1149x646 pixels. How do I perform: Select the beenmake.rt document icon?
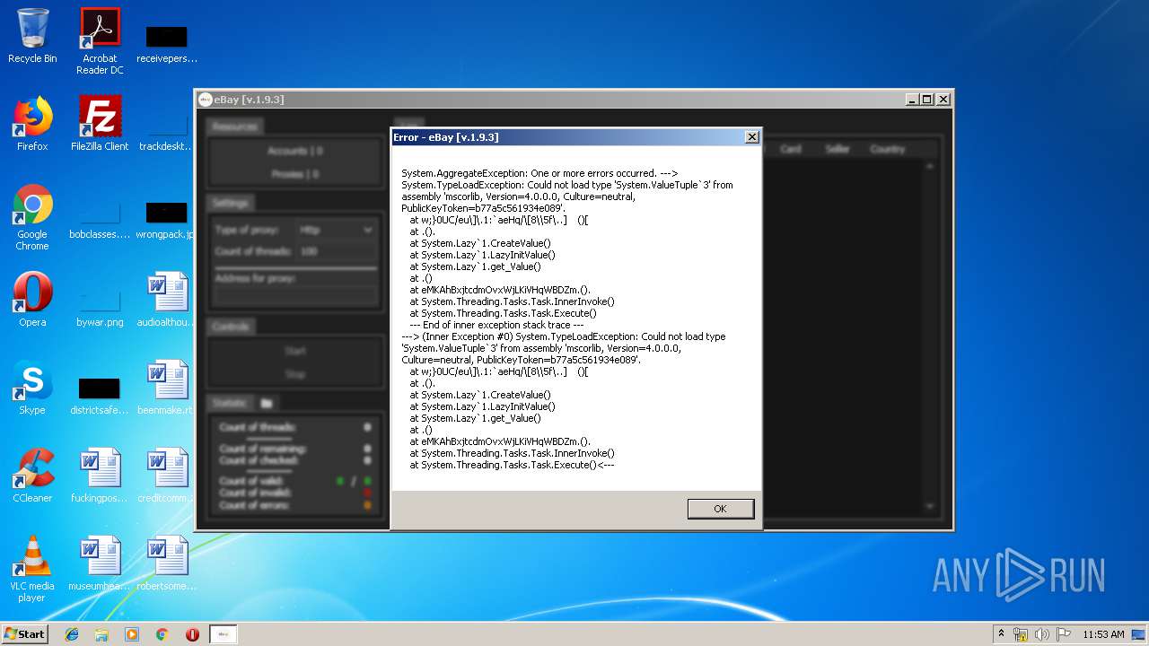(x=167, y=388)
